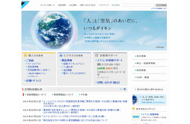The width and height of the screenshot is (190, 124).
Task: Click the telephone icon beside お客様サポート
Action: (x=97, y=55)
